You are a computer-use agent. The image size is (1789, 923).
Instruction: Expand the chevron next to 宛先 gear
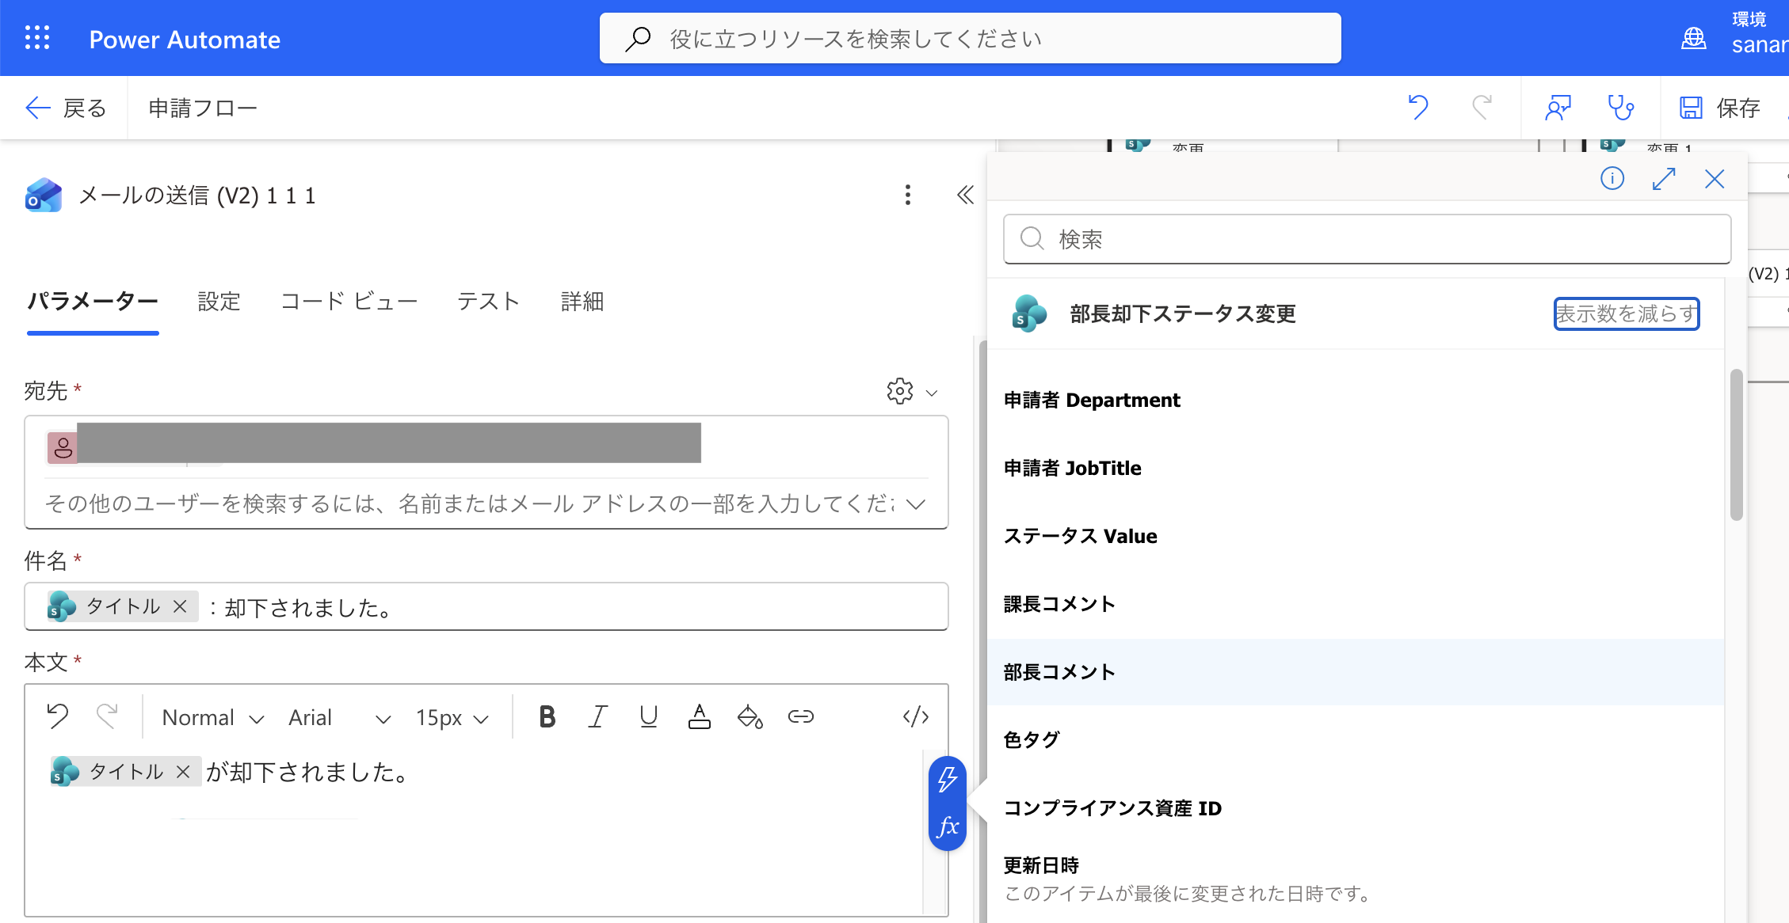932,393
